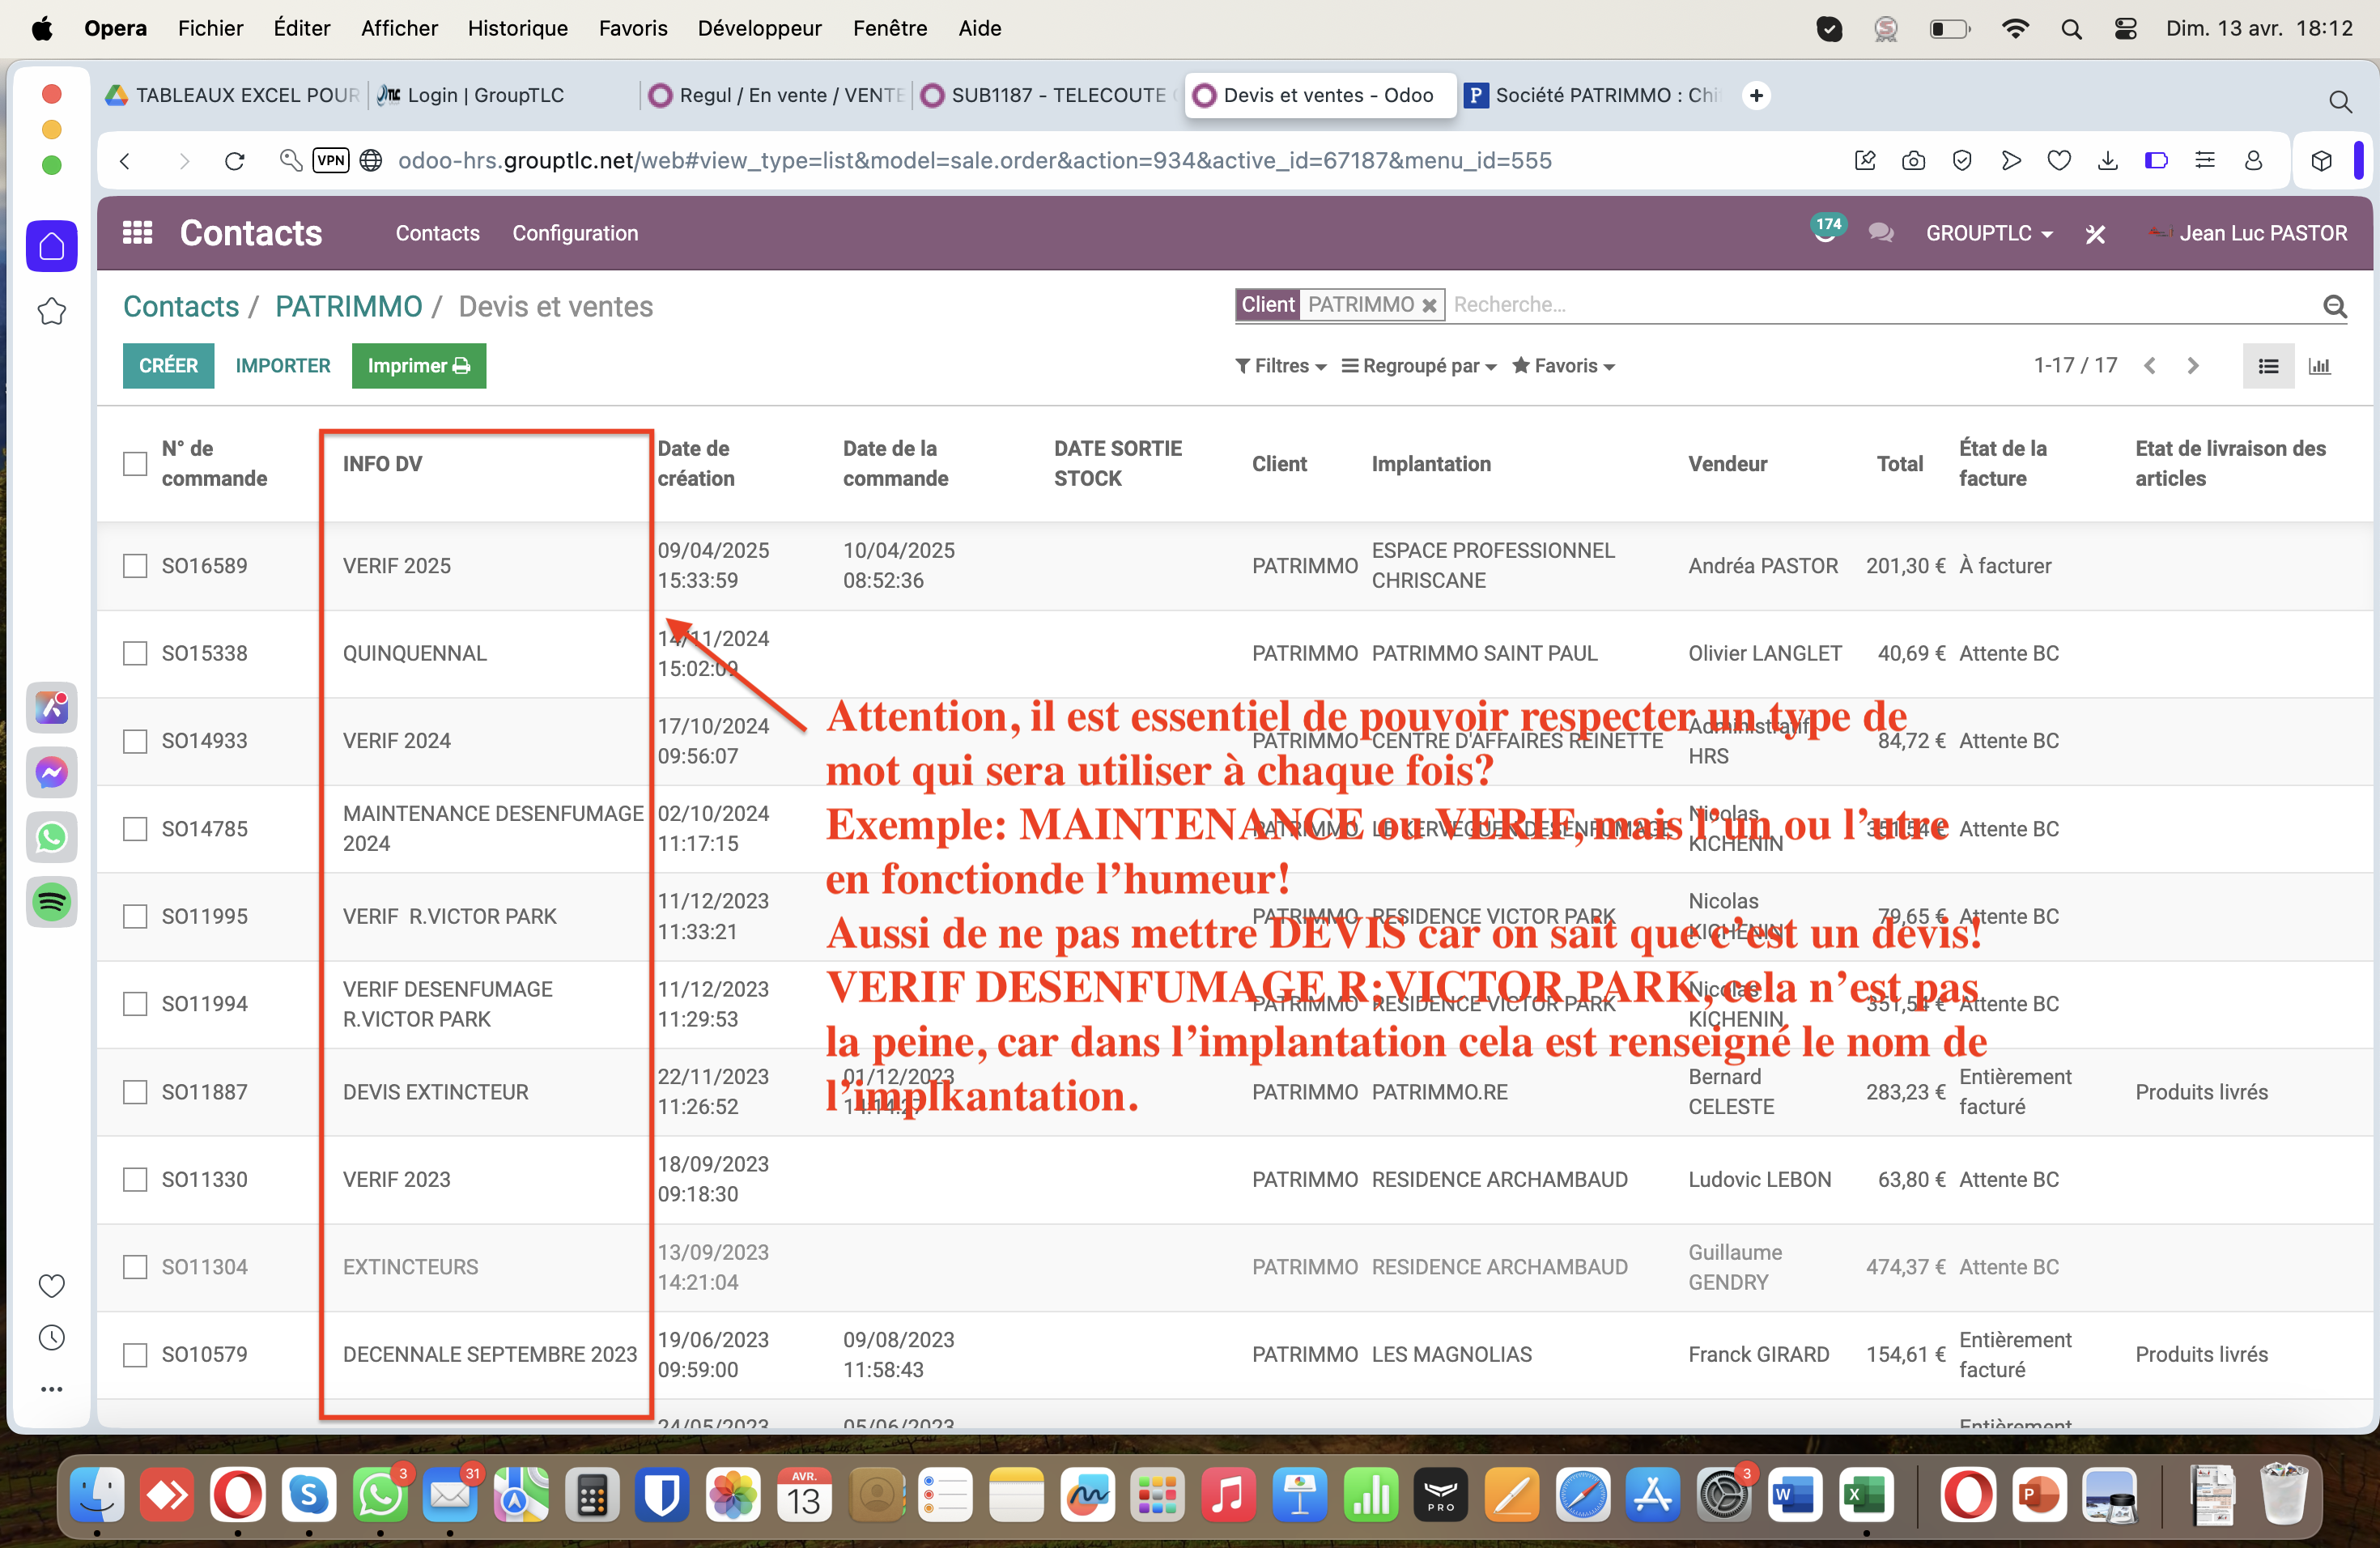Open the developer tools wrench icon
Viewport: 2380px width, 1548px height.
pyautogui.click(x=2095, y=234)
